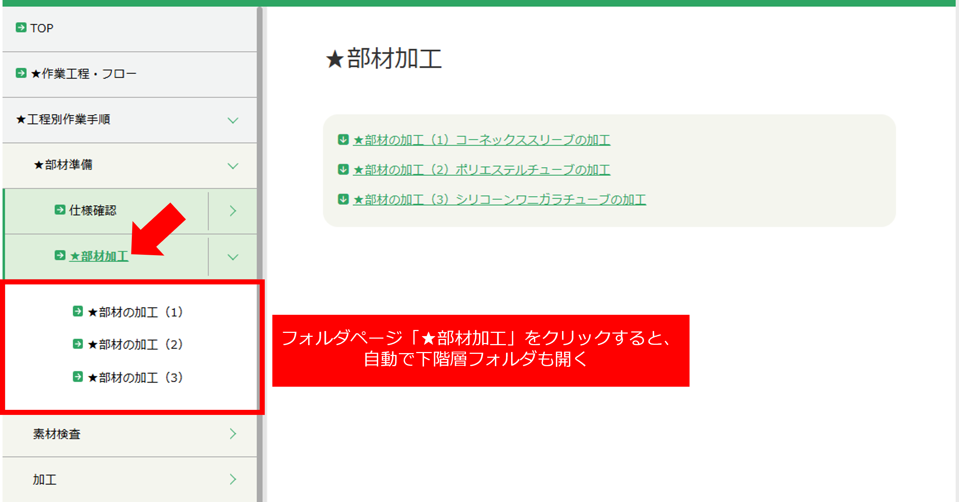This screenshot has width=959, height=502.
Task: Collapse the ★工程別作業手順 section chevron
Action: point(233,120)
